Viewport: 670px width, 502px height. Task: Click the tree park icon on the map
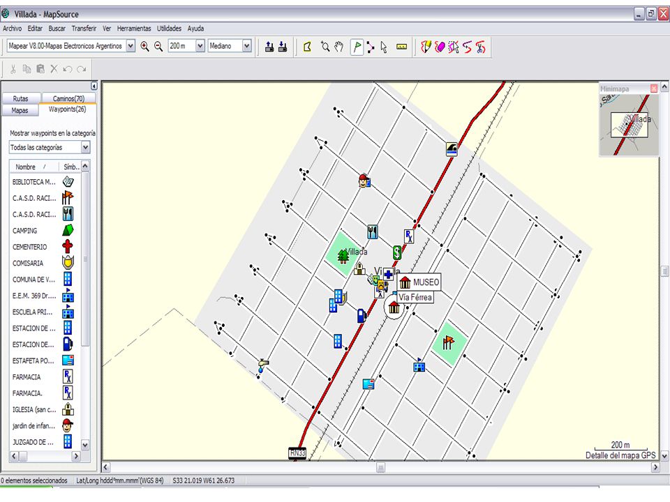coord(343,257)
